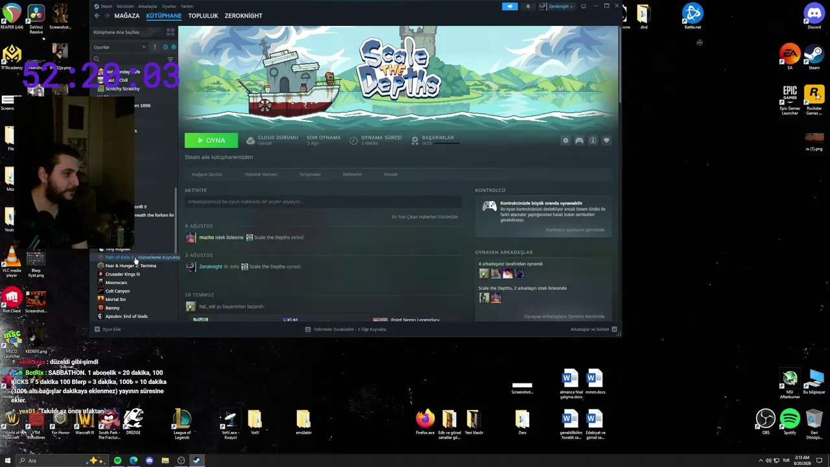Screen dimensions: 830x467
Task: Expand the Oyunlar library filter dropdown
Action: tap(120, 47)
